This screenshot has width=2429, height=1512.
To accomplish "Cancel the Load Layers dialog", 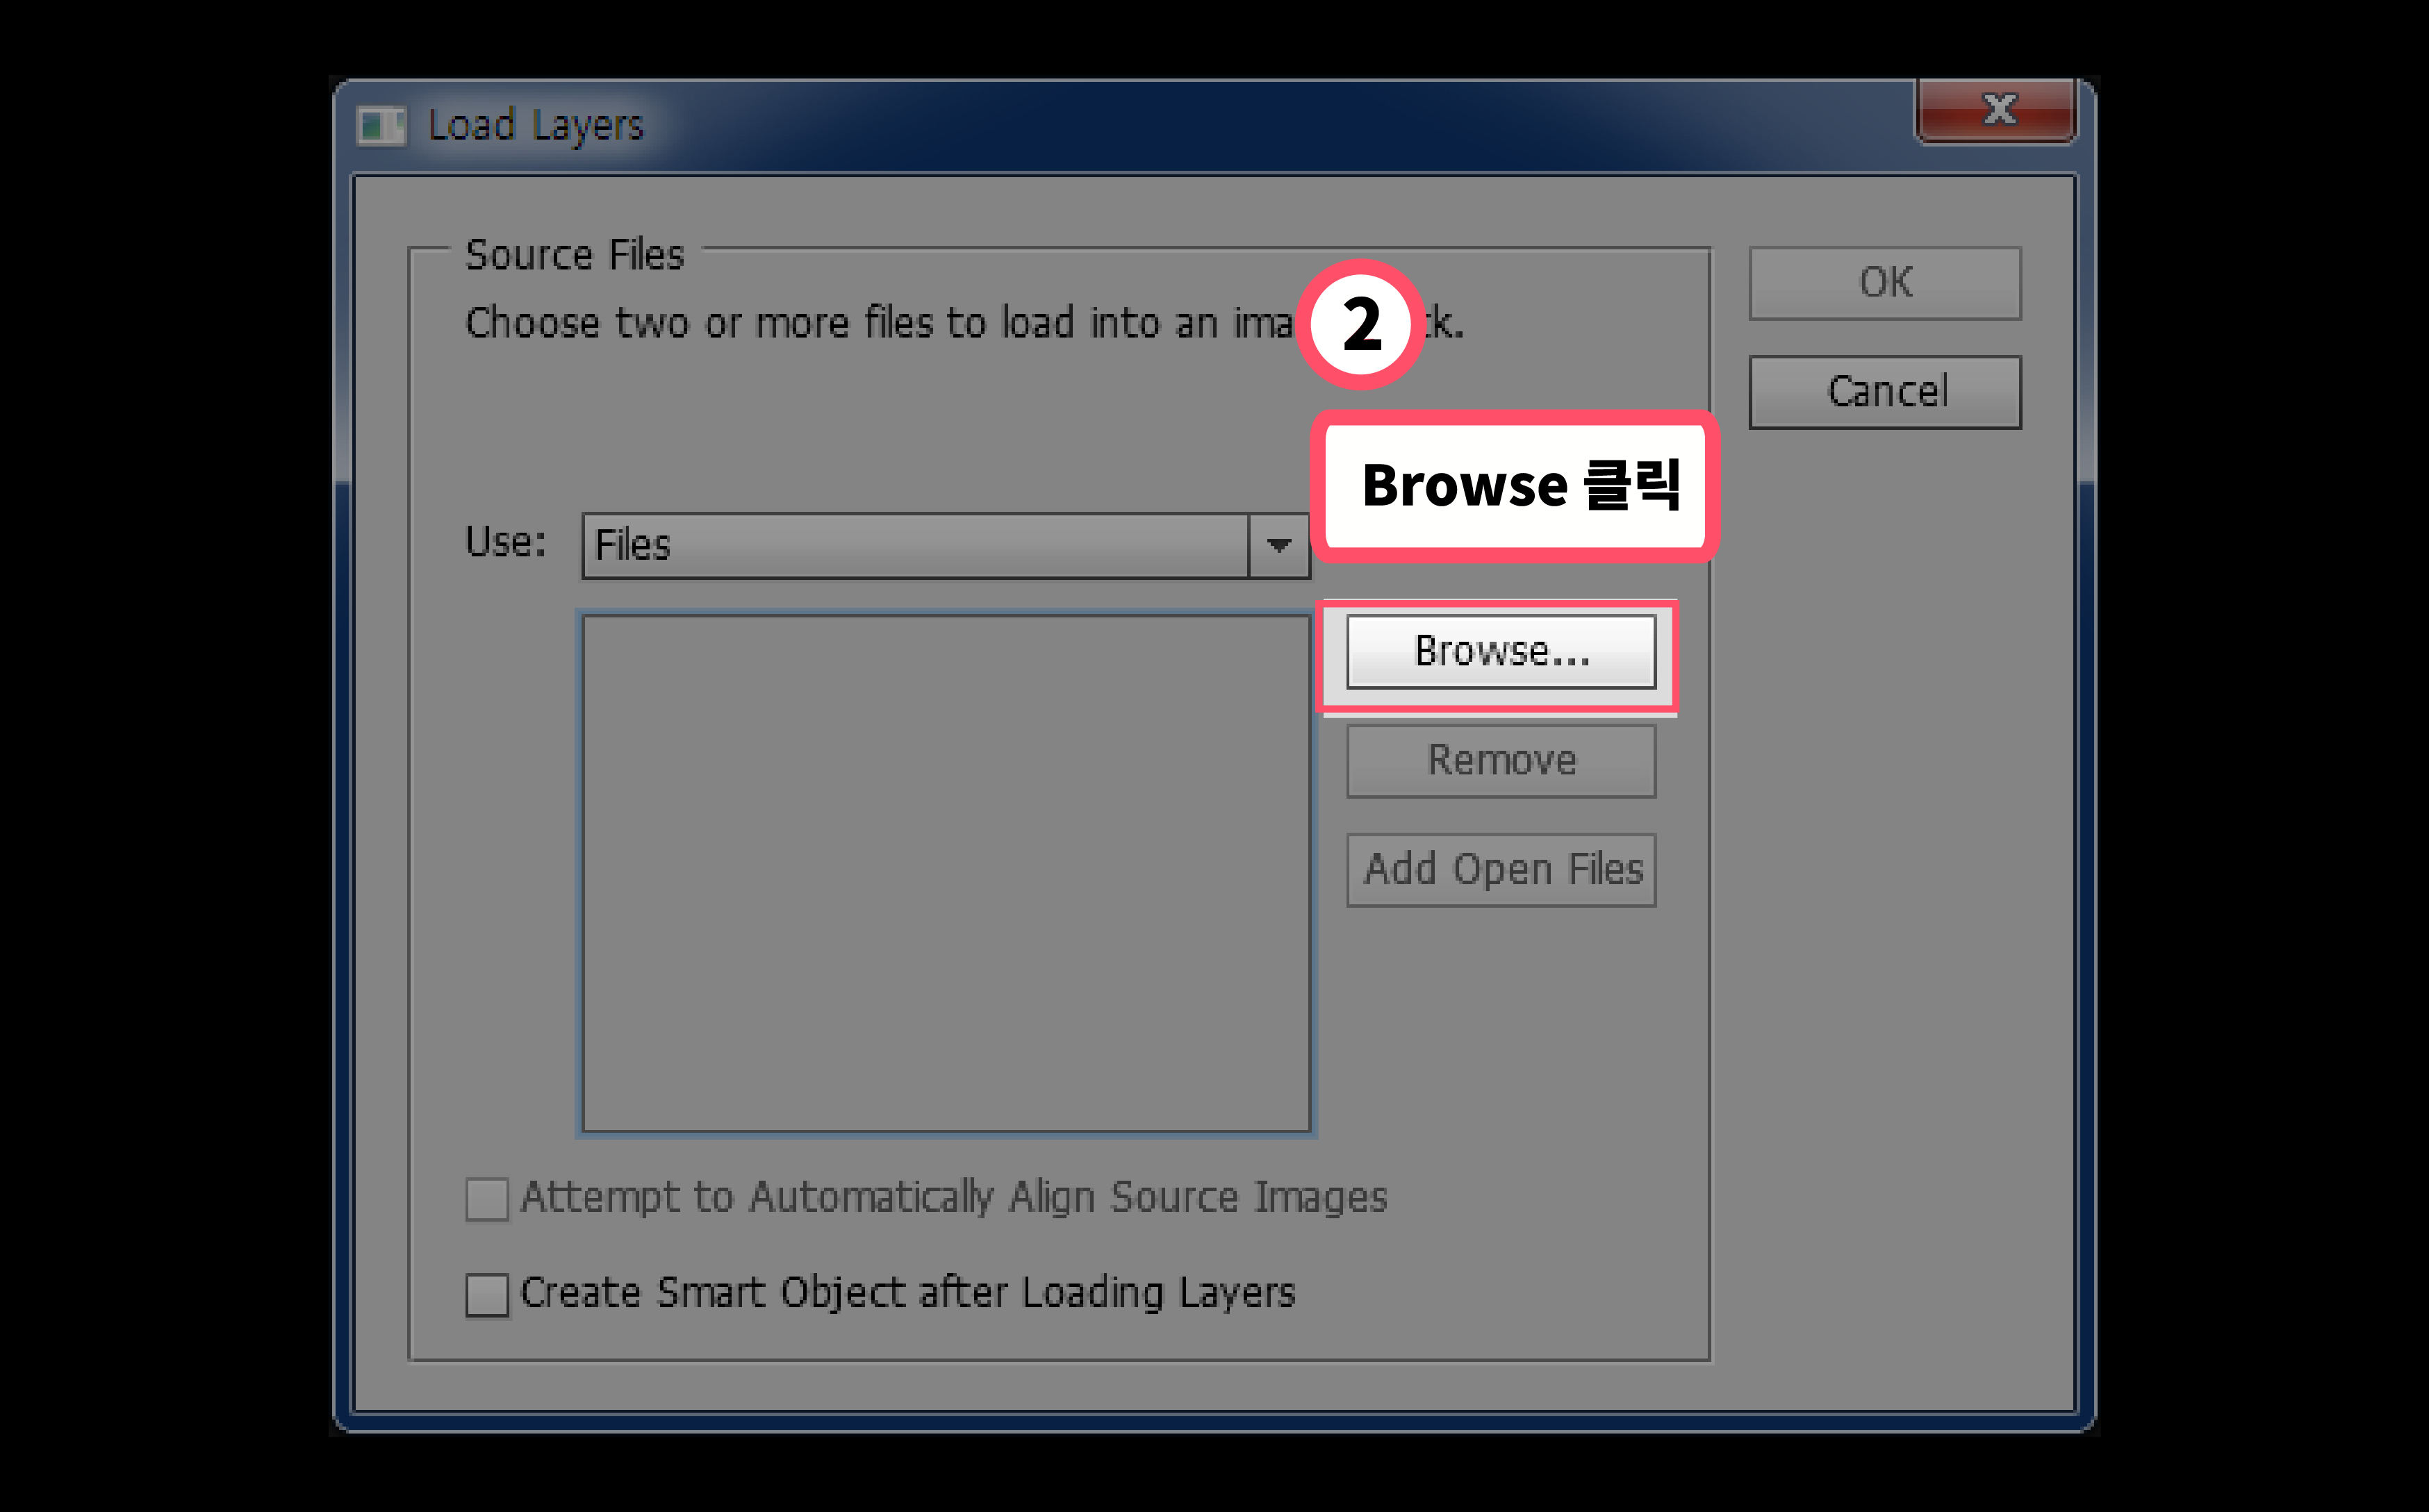I will pos(1885,392).
